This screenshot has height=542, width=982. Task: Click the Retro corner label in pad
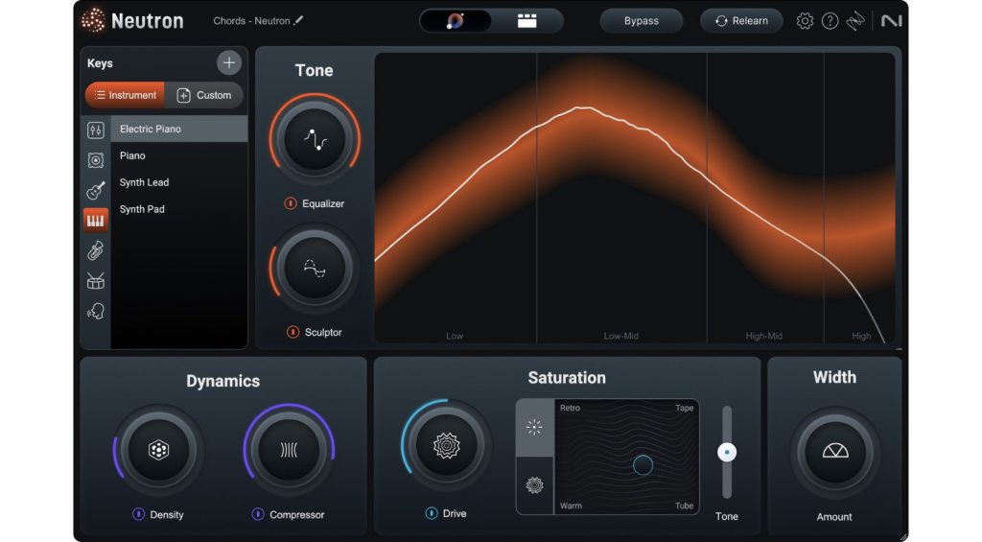click(570, 408)
